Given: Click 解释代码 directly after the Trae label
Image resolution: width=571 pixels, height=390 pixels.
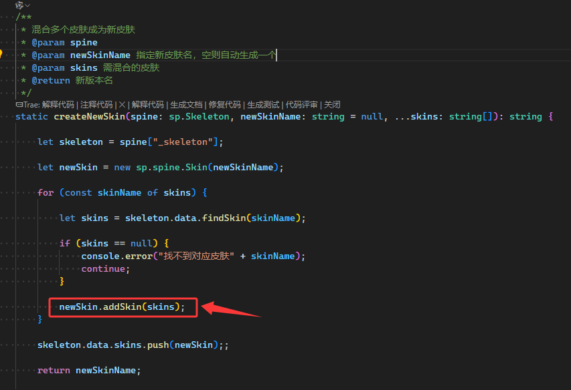Looking at the screenshot, I should click(x=58, y=105).
